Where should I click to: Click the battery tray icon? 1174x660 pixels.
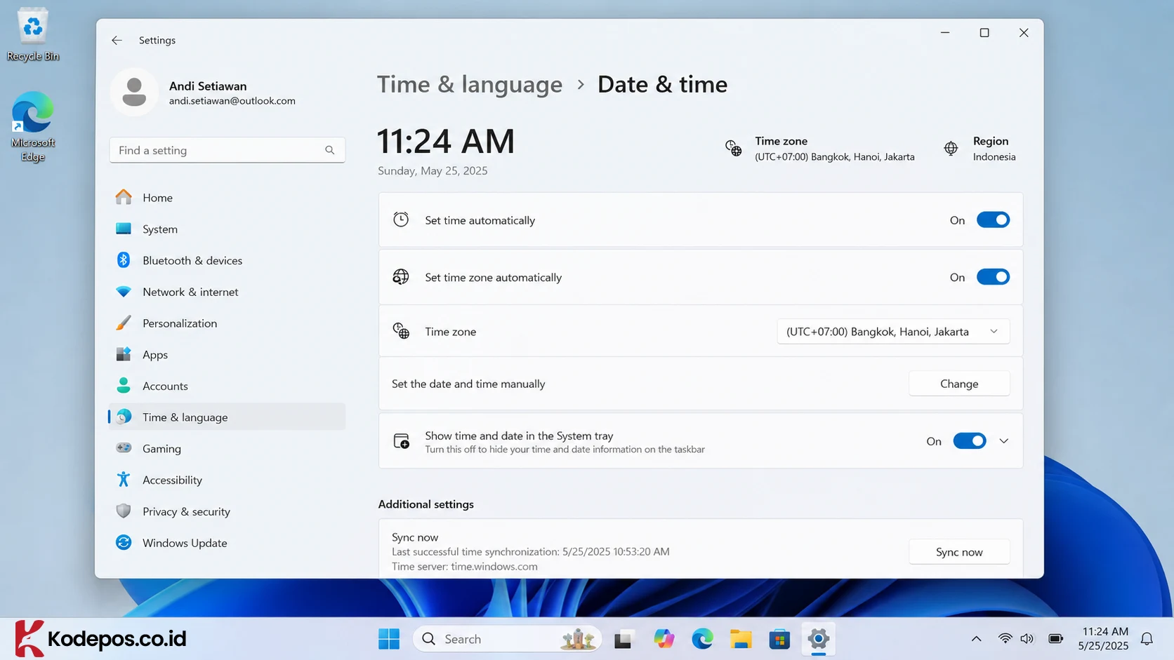(1055, 639)
